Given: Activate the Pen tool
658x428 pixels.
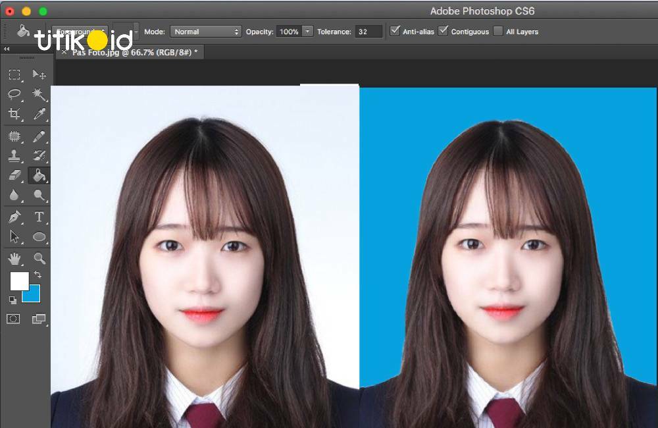Looking at the screenshot, I should click(x=14, y=216).
